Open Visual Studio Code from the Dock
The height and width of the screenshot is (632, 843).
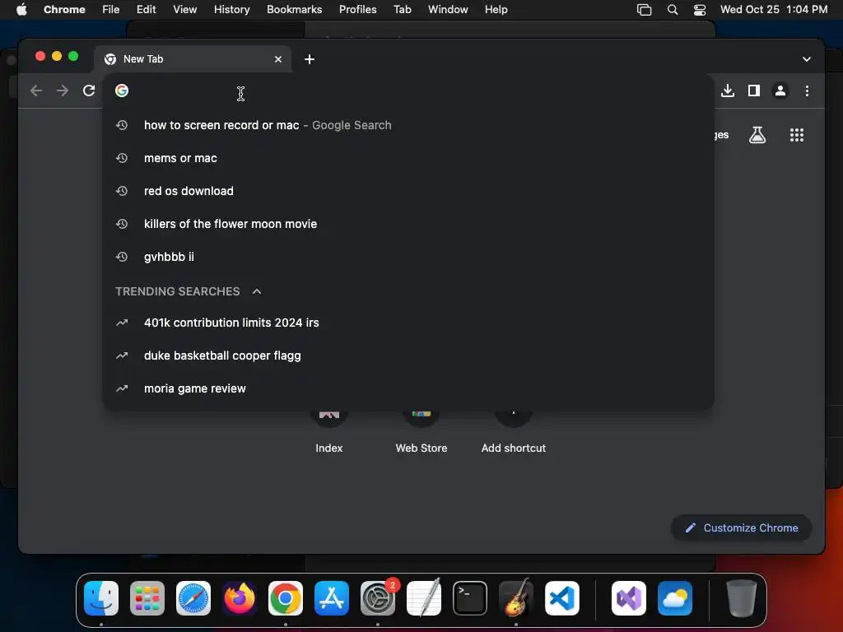pos(562,598)
